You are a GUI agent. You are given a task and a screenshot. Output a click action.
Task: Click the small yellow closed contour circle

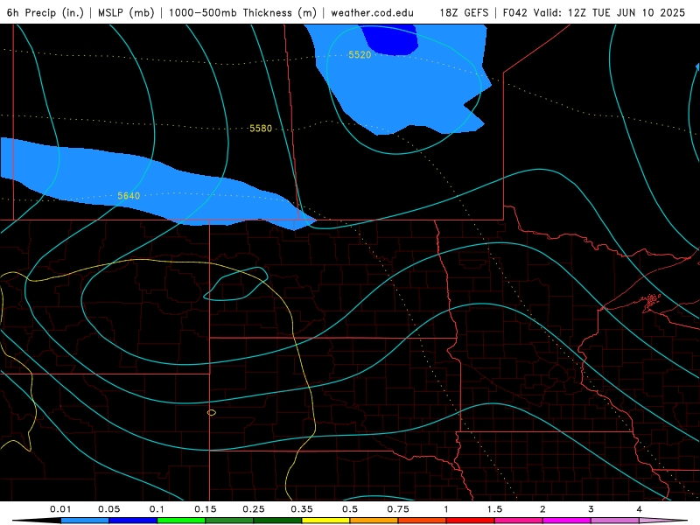pyautogui.click(x=212, y=412)
